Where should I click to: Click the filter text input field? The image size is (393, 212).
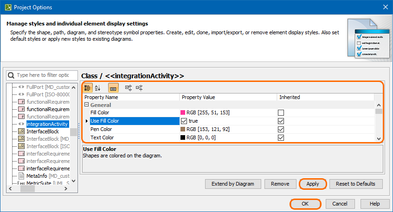pyautogui.click(x=43, y=75)
